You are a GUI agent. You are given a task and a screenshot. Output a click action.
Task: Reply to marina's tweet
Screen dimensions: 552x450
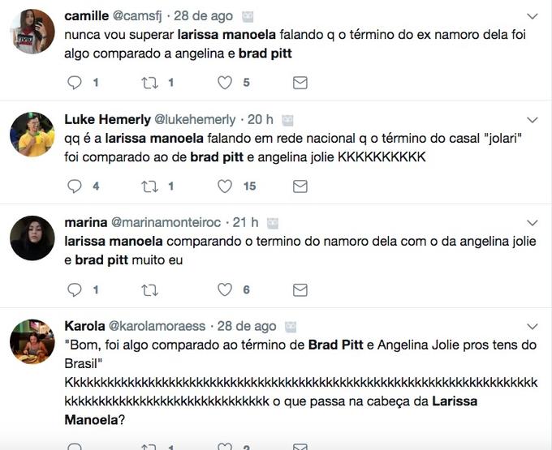[x=75, y=290]
